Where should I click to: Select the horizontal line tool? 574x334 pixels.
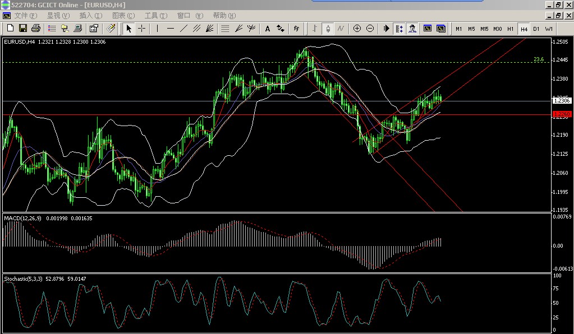pos(171,29)
